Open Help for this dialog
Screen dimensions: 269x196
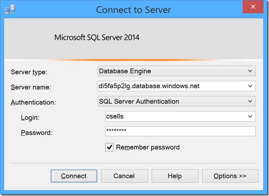pyautogui.click(x=175, y=176)
